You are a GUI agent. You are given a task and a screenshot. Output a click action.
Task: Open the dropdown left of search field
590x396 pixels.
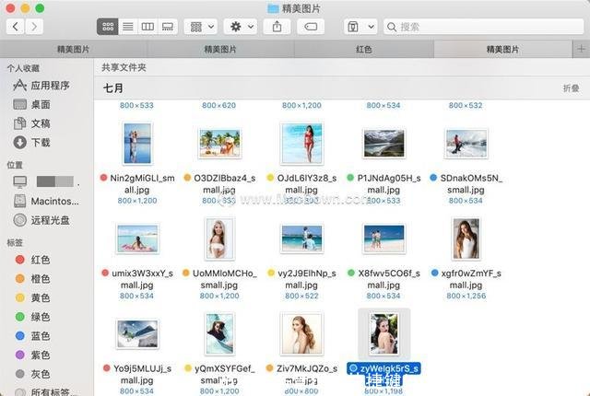tap(359, 27)
